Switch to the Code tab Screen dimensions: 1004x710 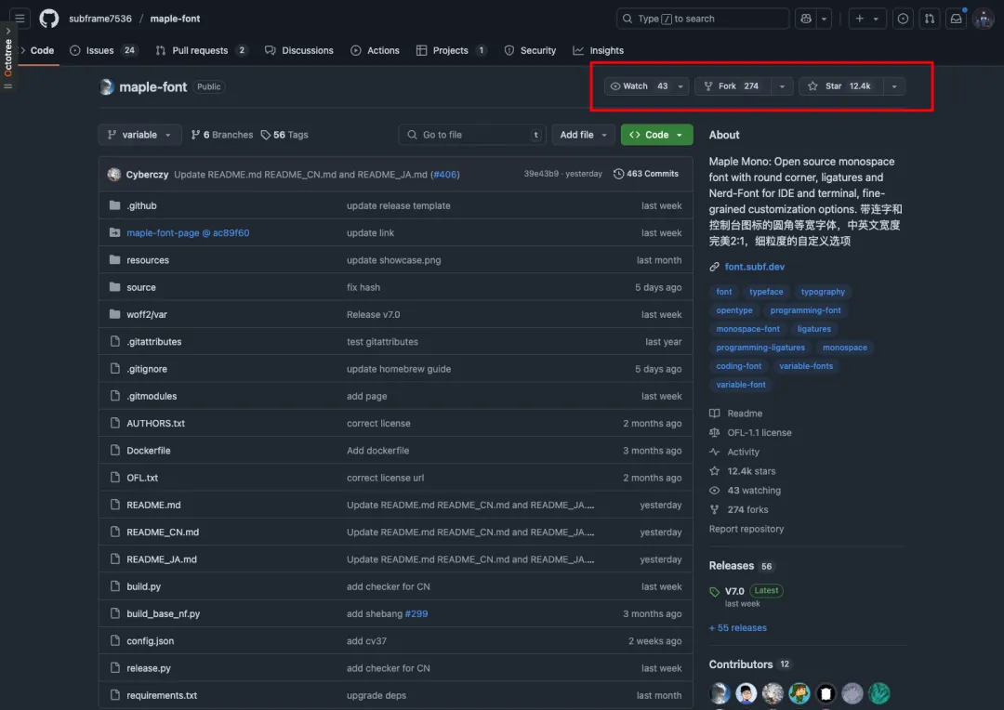pyautogui.click(x=38, y=50)
